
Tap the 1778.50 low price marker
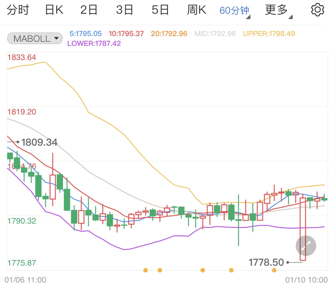tap(266, 262)
